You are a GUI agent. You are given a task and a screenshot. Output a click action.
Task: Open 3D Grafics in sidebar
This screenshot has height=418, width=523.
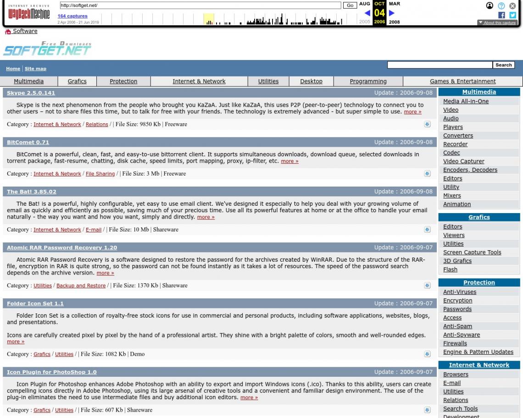[457, 261]
